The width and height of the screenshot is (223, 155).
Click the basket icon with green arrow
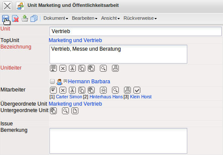[25, 18]
